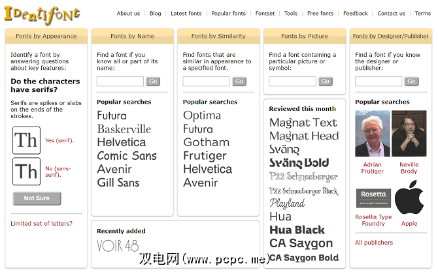Image resolution: width=438 pixels, height=274 pixels.
Task: Click Go in Fonts by Picture
Action: (x=326, y=82)
